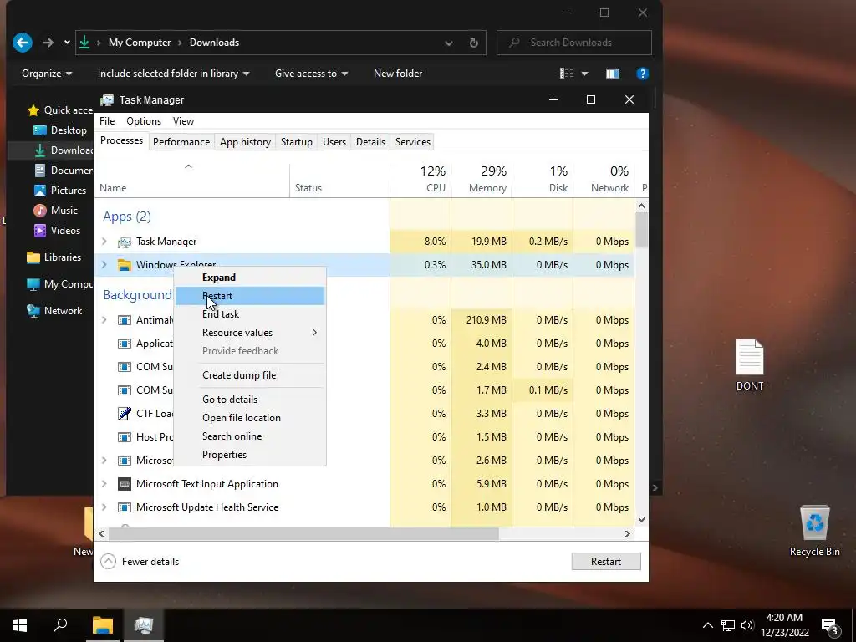The image size is (856, 642).
Task: Expand the Microsoft Text Input Application row
Action: [104, 484]
